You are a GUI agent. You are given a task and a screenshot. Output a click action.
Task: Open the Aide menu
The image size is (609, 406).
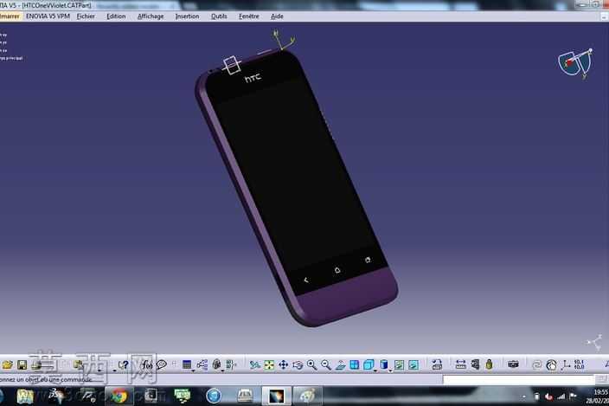coord(277,16)
